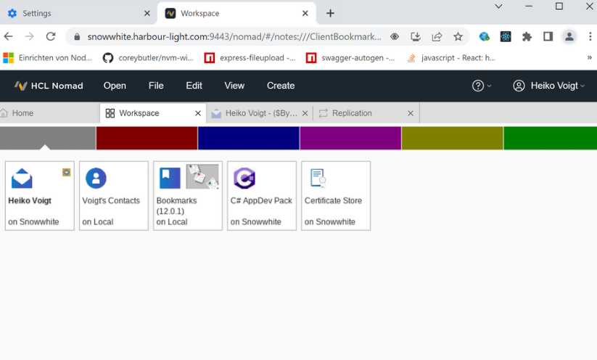This screenshot has height=360, width=597.
Task: Open the React DevTools extension icon
Action: pyautogui.click(x=506, y=36)
